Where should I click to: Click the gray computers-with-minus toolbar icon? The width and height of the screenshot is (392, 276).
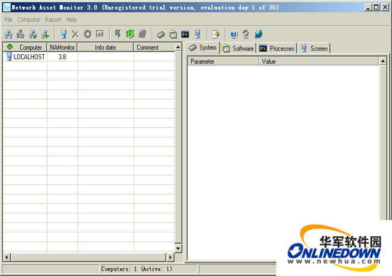(x=21, y=34)
